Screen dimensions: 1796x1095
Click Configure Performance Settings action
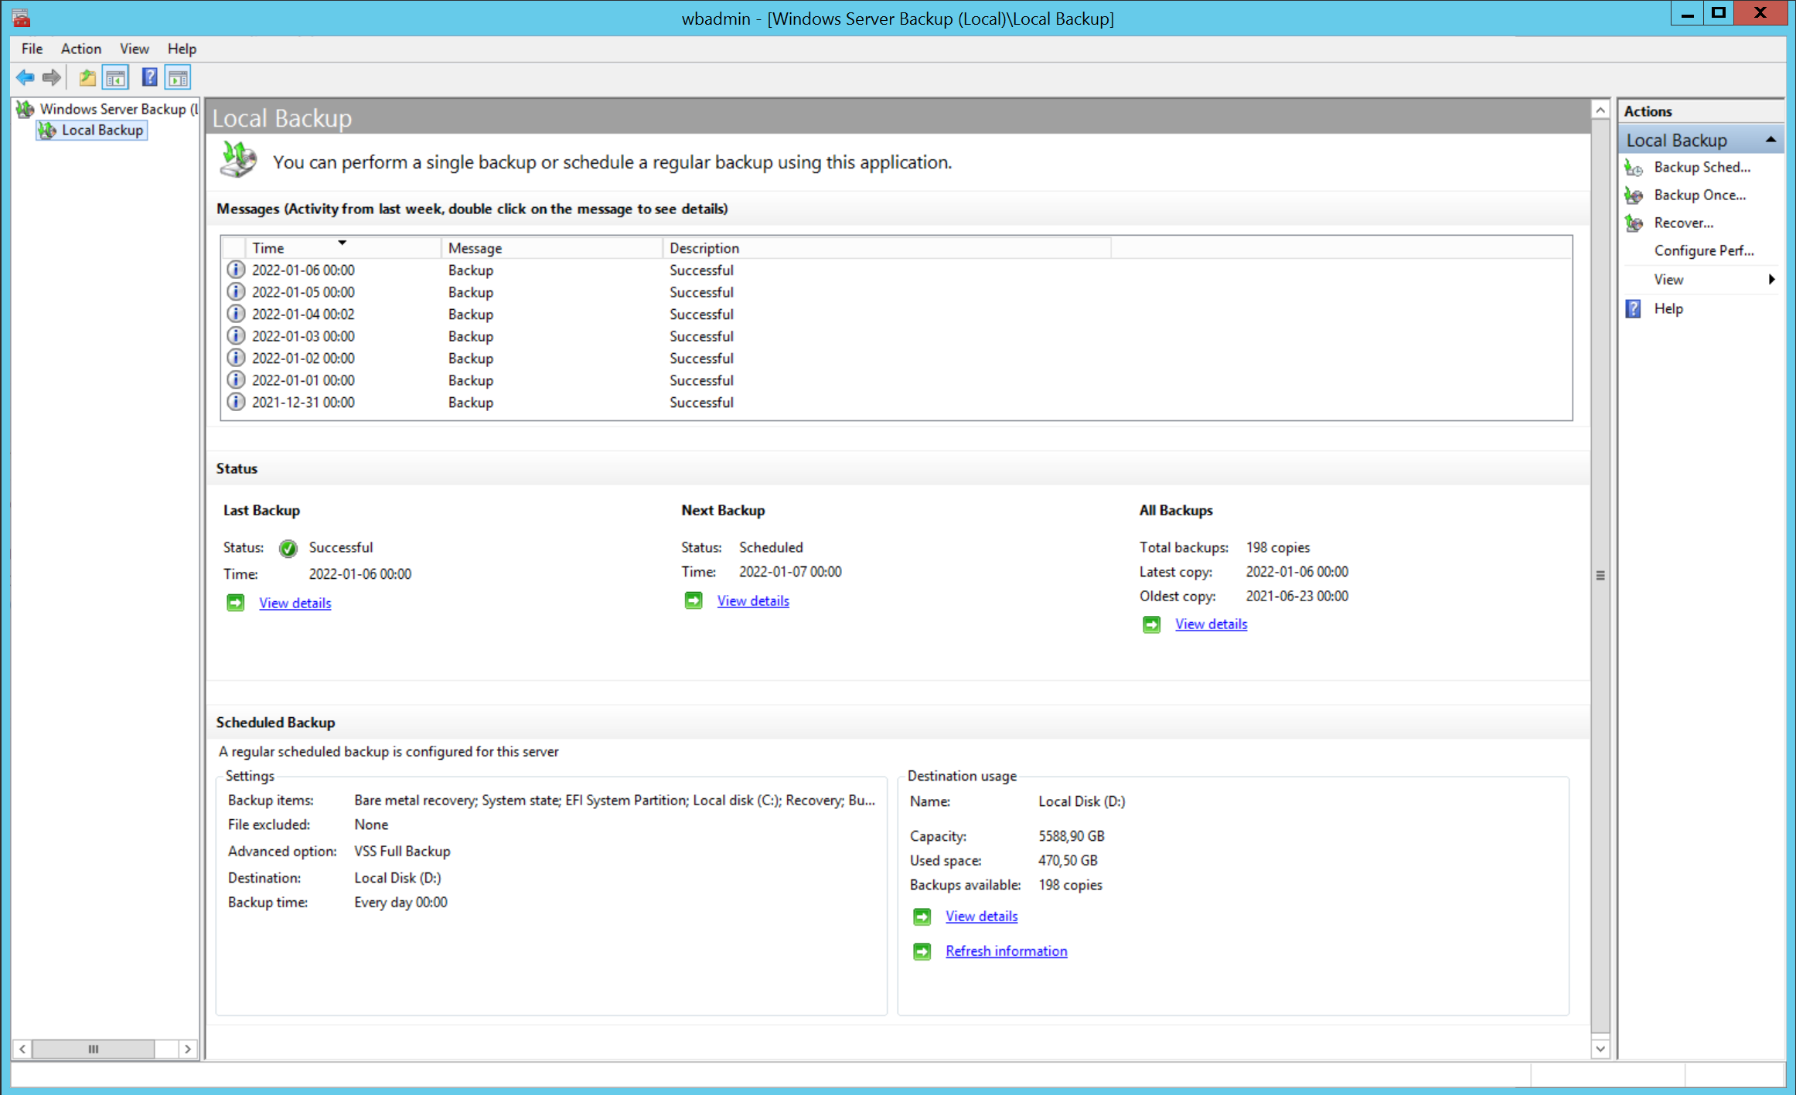(1703, 250)
